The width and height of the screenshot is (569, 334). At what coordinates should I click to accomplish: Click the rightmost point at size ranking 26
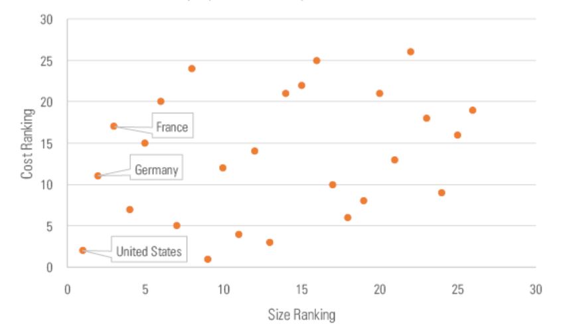(473, 110)
